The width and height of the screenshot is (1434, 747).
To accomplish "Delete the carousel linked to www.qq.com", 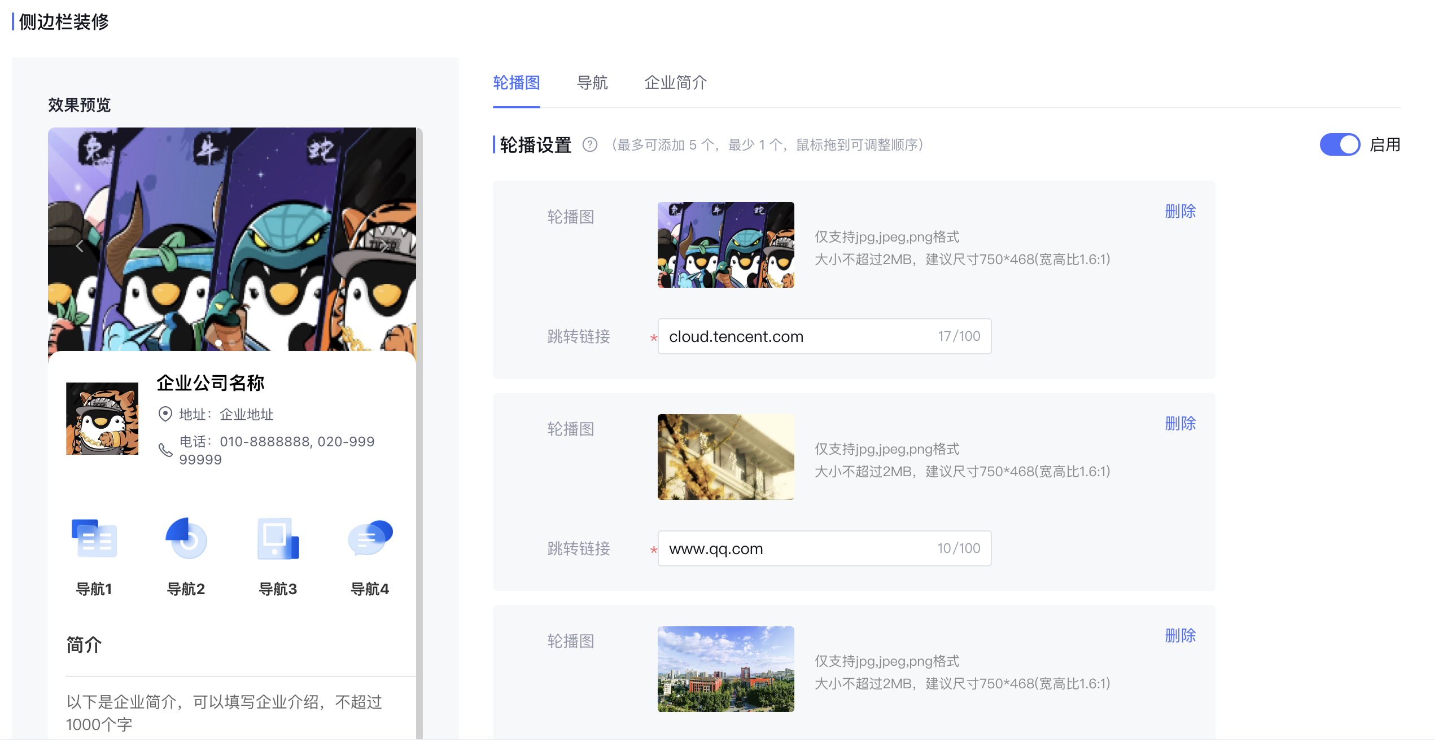I will coord(1181,424).
